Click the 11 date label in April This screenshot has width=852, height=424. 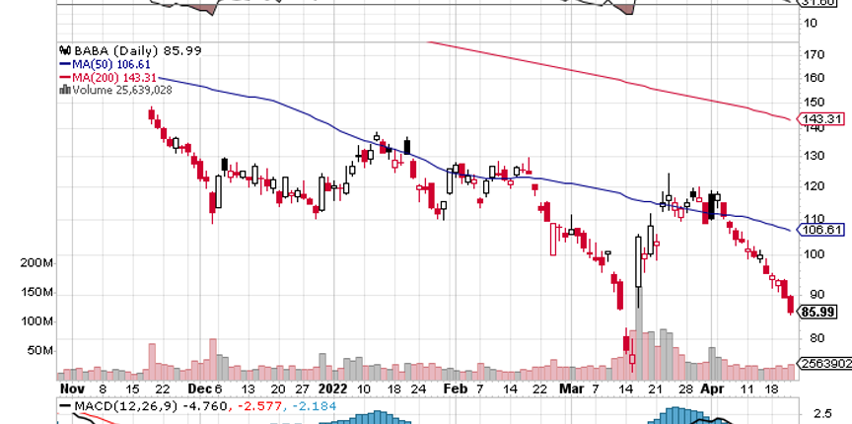[748, 389]
